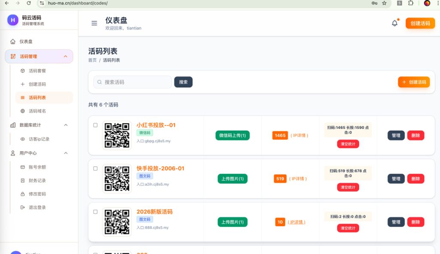Click the logout icon for 退出登录
440x254 pixels.
pos(23,207)
